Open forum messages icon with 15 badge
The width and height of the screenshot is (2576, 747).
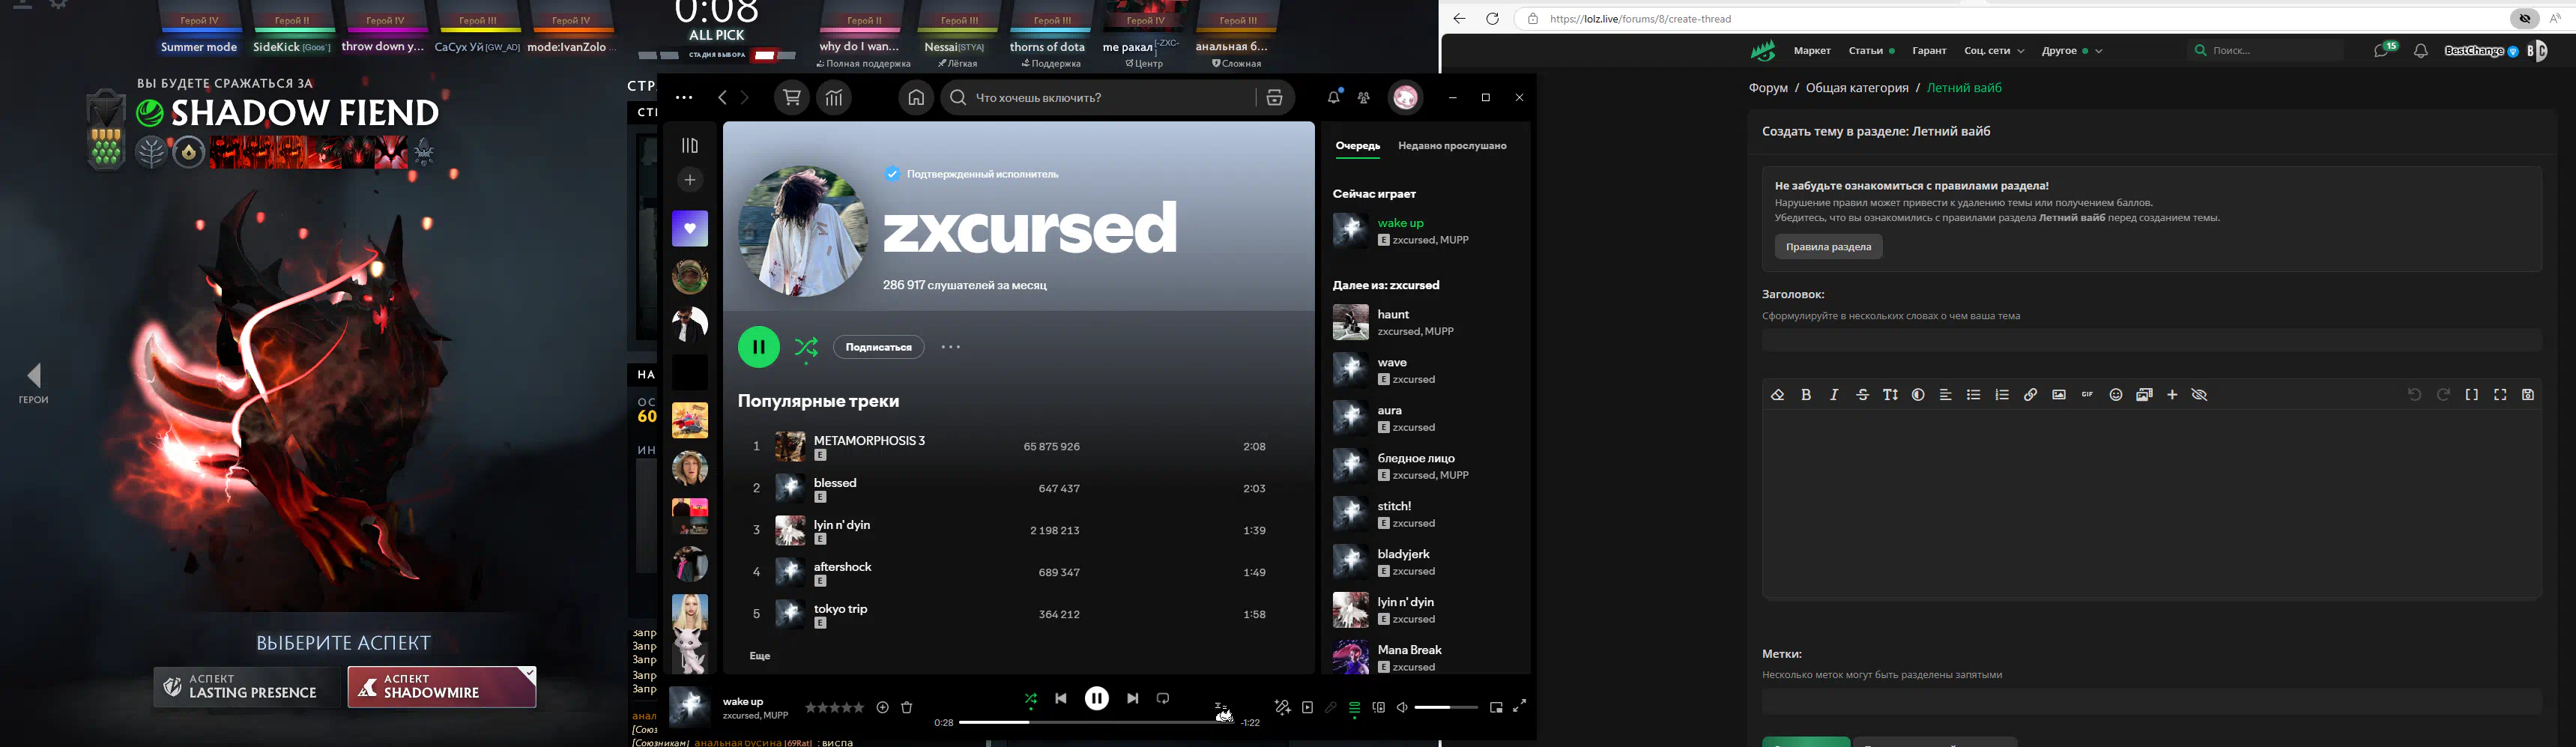click(x=2383, y=50)
